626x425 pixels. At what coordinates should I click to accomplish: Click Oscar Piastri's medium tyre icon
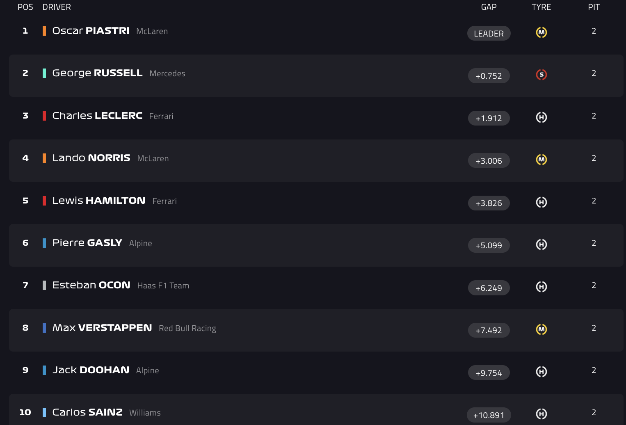pyautogui.click(x=541, y=32)
